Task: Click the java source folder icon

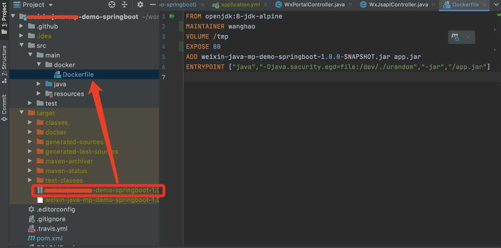Action: tap(49, 84)
